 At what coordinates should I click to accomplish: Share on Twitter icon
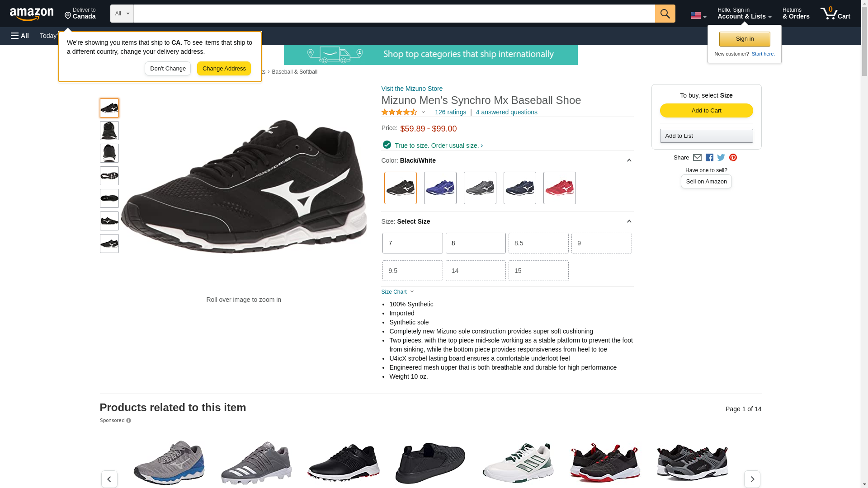click(721, 158)
